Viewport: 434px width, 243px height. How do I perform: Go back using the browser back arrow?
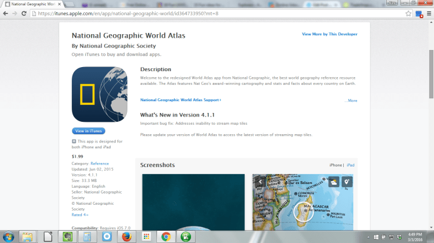pyautogui.click(x=5, y=14)
